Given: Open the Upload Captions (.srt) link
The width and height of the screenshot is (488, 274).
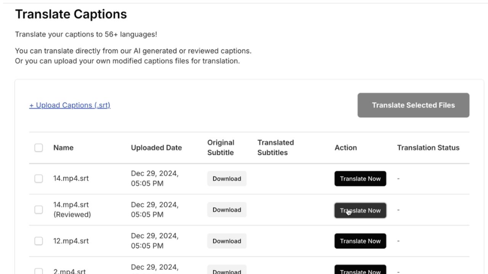Looking at the screenshot, I should coord(70,105).
